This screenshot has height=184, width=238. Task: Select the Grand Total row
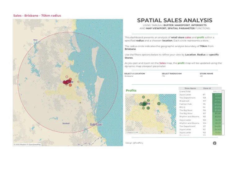tap(200, 91)
